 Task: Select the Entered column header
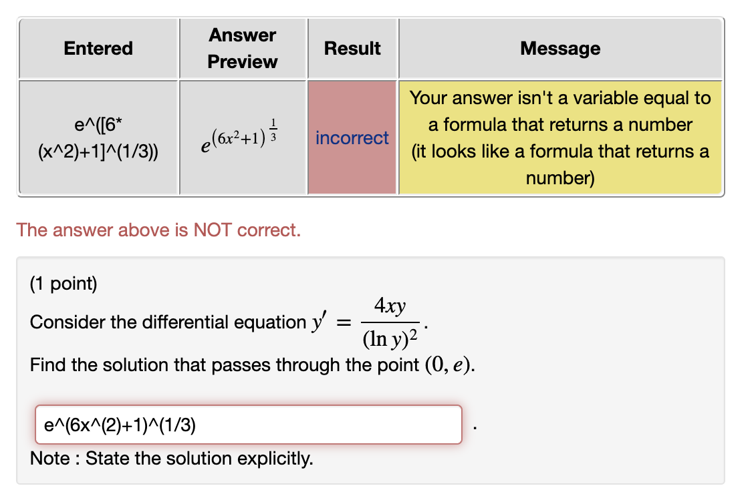coord(98,48)
